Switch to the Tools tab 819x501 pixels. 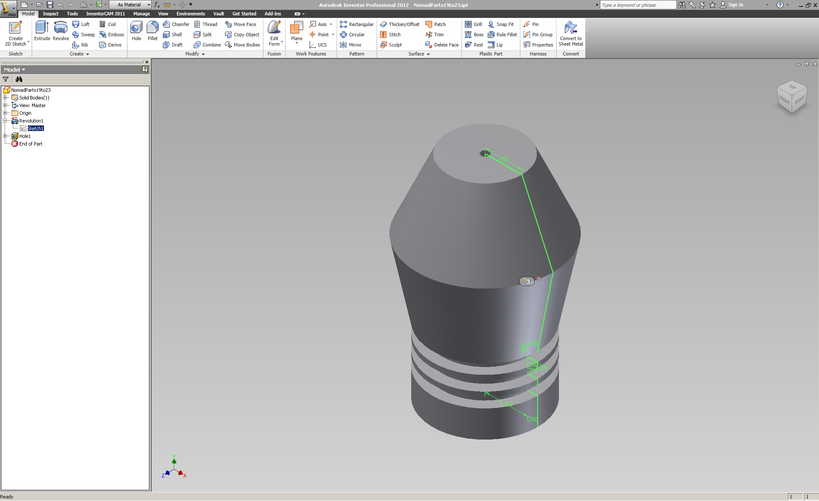pyautogui.click(x=72, y=14)
